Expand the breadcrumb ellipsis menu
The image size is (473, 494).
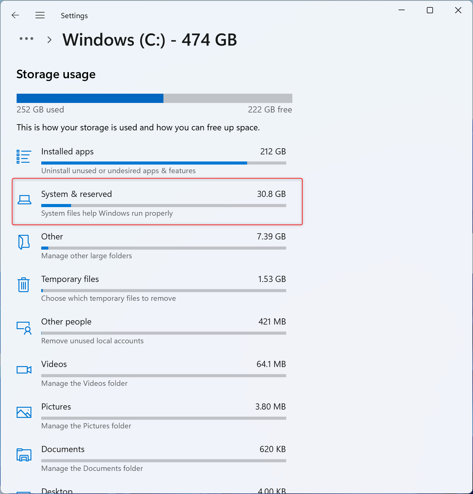(26, 39)
